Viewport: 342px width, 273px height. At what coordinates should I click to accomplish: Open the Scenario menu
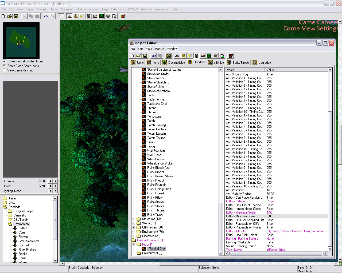coord(42,9)
